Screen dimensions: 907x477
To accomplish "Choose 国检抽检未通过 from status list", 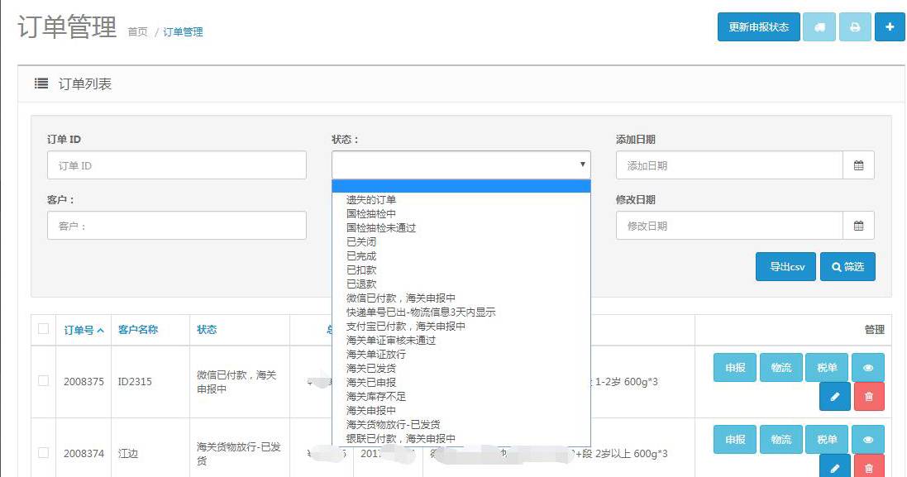I will tap(380, 228).
